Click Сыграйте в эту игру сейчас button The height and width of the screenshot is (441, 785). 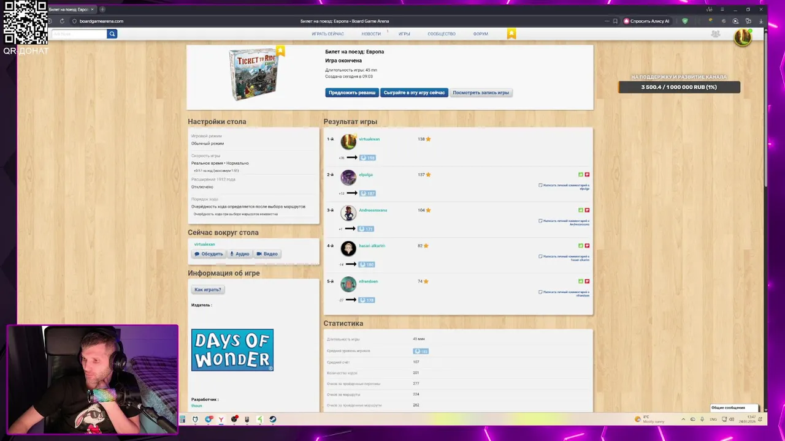(x=414, y=92)
